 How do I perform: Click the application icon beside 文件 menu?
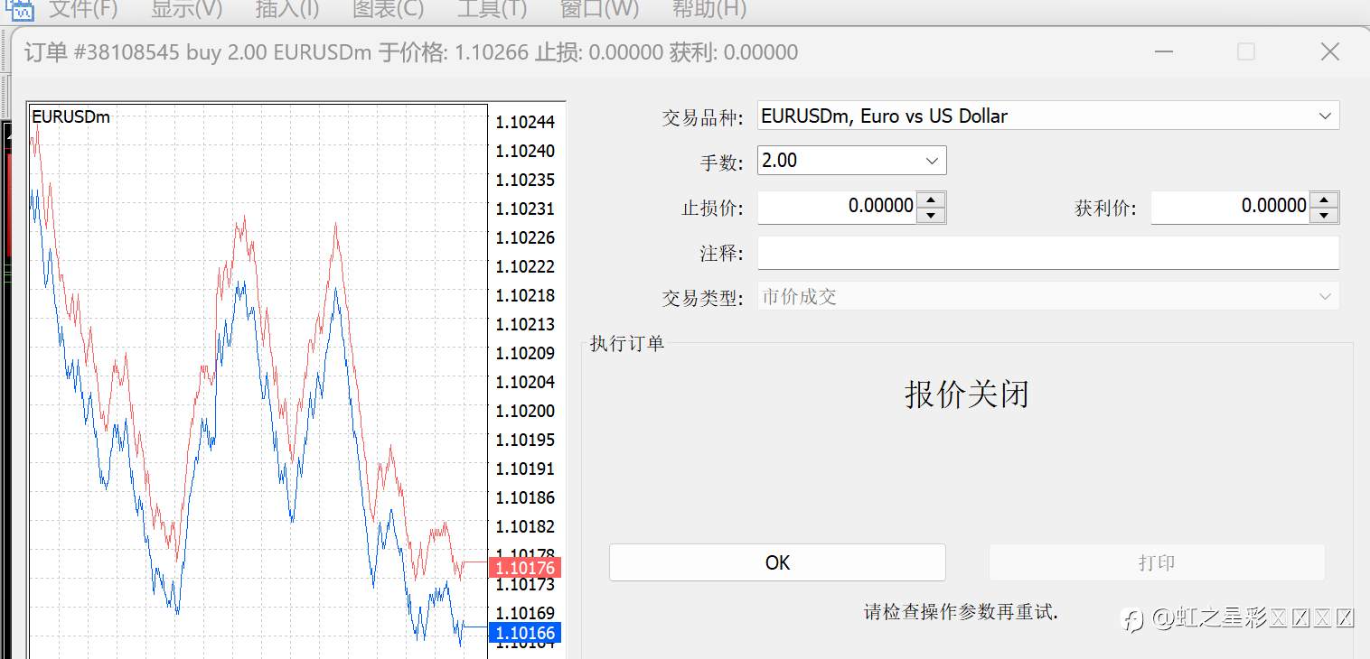click(x=19, y=9)
